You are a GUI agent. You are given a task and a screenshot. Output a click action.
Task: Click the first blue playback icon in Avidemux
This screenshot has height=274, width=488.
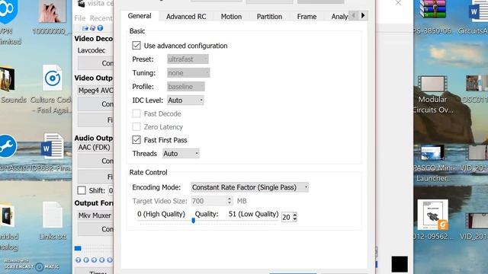point(78,260)
